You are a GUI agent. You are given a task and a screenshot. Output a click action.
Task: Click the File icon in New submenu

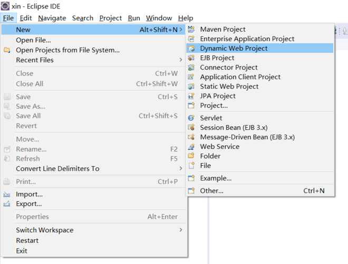tap(191, 166)
